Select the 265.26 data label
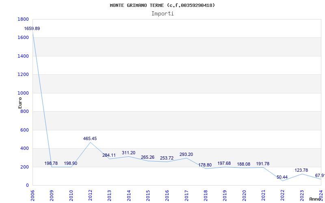Viewport: 325px width, 203px height. coord(147,157)
